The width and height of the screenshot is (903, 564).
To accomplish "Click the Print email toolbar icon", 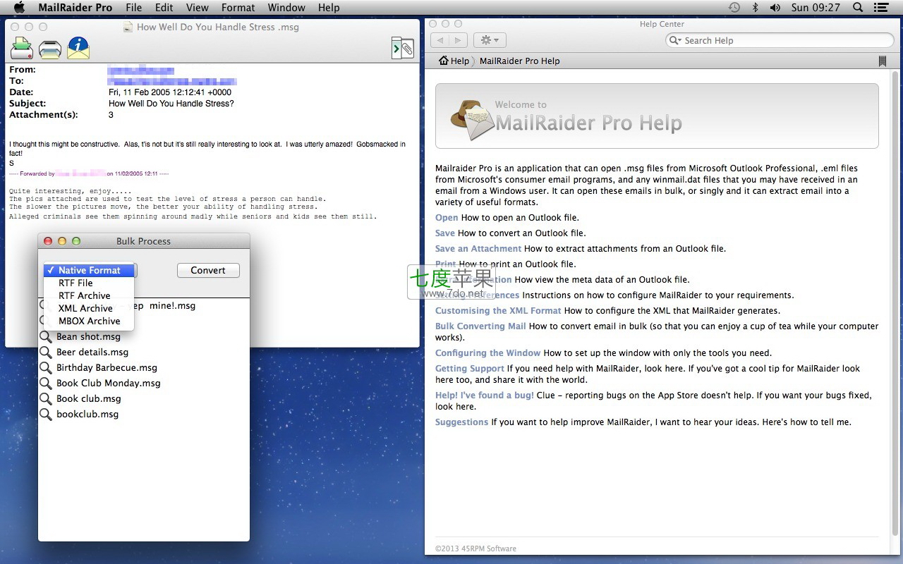I will [x=50, y=49].
